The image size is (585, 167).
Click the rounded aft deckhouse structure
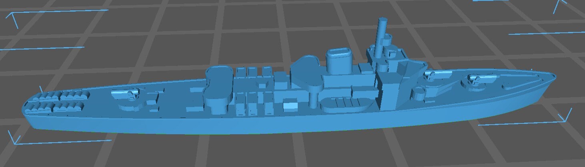point(218,88)
